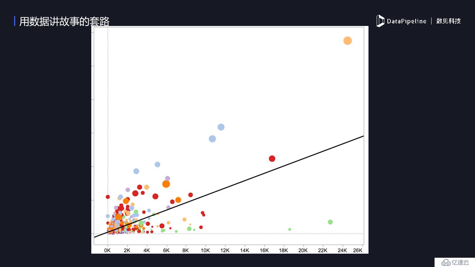
Task: Click the DataPipeline brand text
Action: pyautogui.click(x=406, y=21)
